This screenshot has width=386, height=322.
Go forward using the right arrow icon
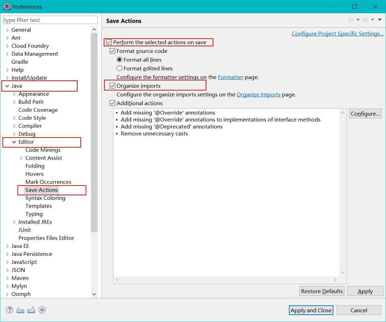(x=365, y=20)
